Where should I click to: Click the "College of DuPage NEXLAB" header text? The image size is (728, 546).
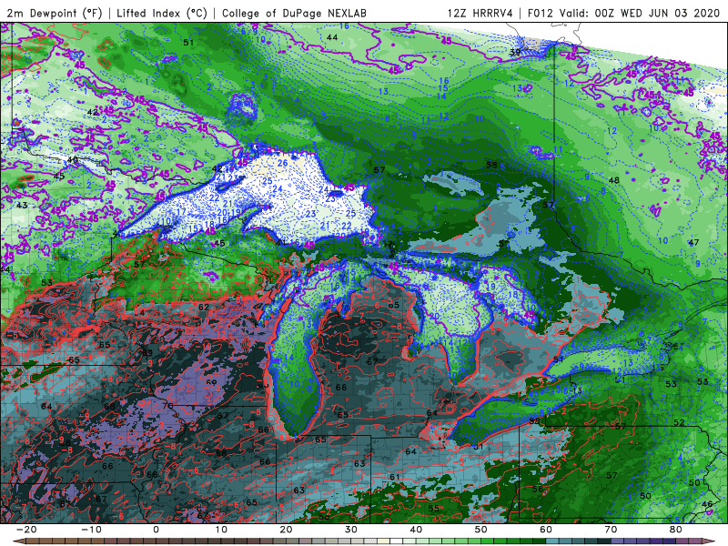[x=294, y=13]
